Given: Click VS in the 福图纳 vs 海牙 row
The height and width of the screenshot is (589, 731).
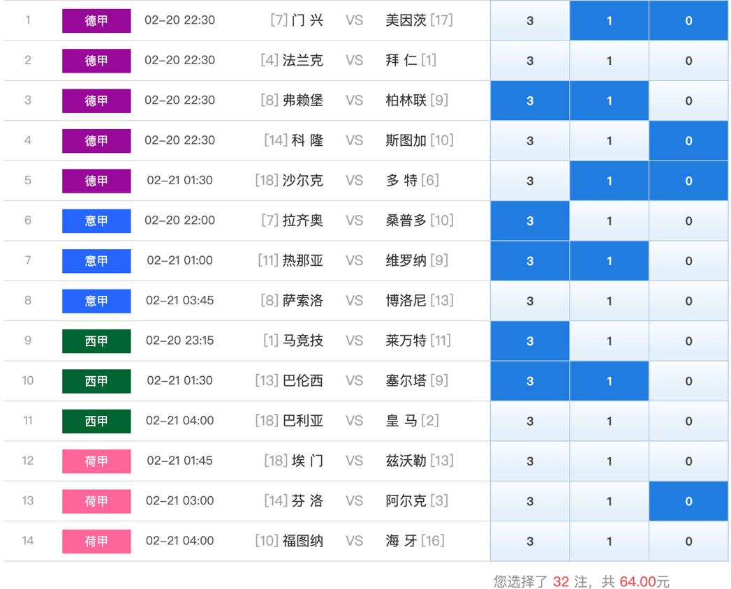Looking at the screenshot, I should [x=354, y=541].
